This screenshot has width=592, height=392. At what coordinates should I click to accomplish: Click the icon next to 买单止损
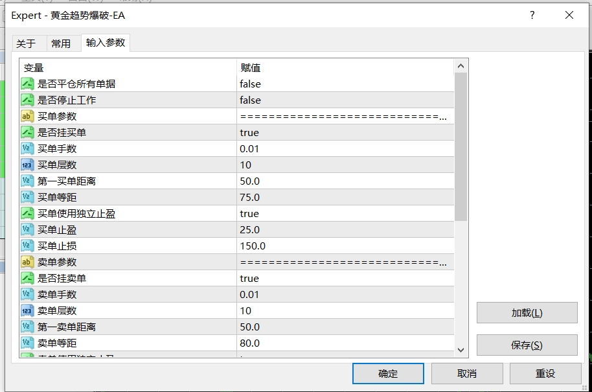point(27,246)
